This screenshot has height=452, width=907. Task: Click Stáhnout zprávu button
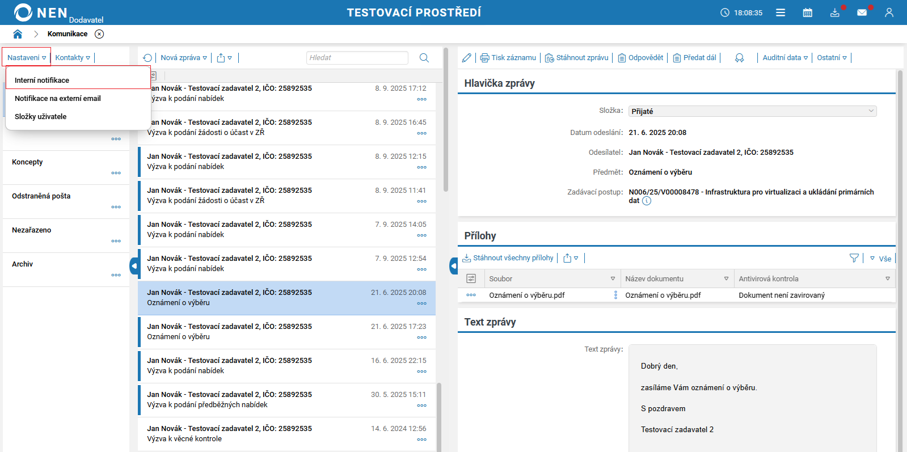coord(576,58)
